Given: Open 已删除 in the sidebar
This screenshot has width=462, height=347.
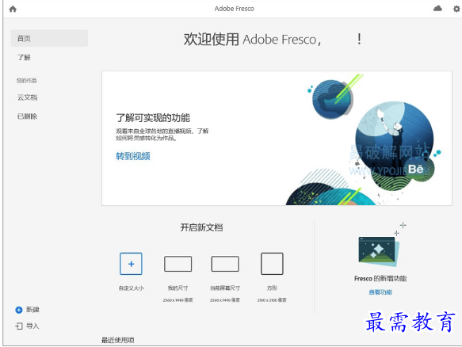Looking at the screenshot, I should 27,116.
